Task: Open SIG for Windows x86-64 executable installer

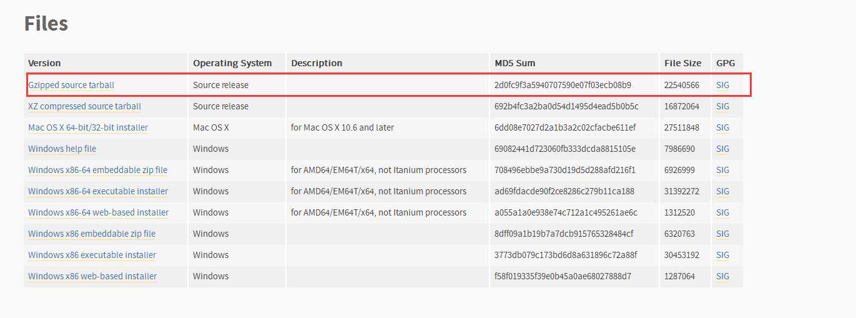Action: tap(722, 191)
